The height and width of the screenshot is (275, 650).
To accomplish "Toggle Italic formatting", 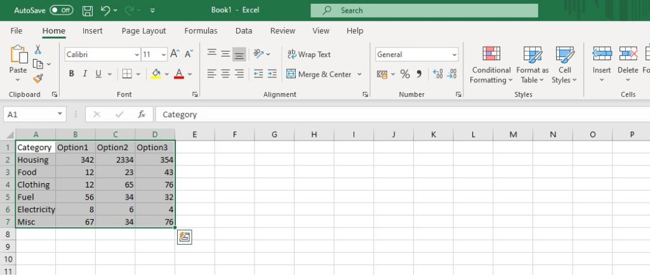I will click(85, 74).
